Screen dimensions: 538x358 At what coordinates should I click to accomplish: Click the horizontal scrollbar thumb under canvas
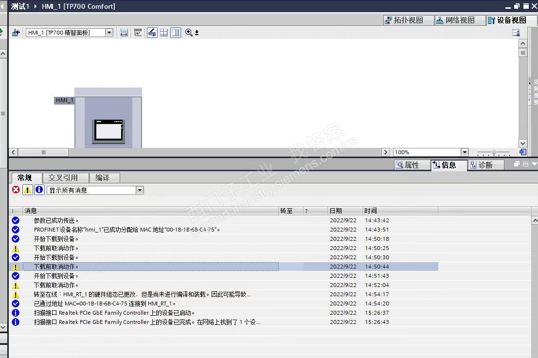pyautogui.click(x=43, y=152)
